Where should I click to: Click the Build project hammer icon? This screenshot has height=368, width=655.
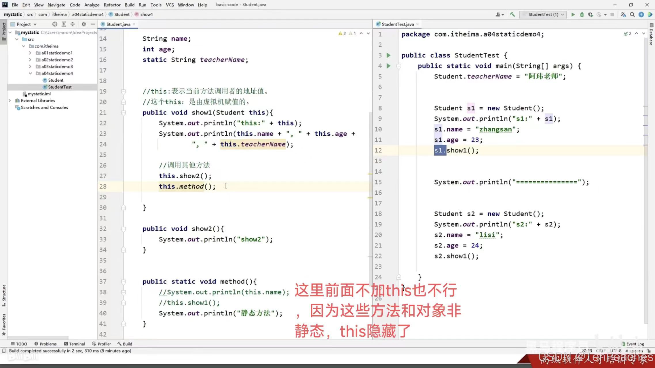point(512,14)
